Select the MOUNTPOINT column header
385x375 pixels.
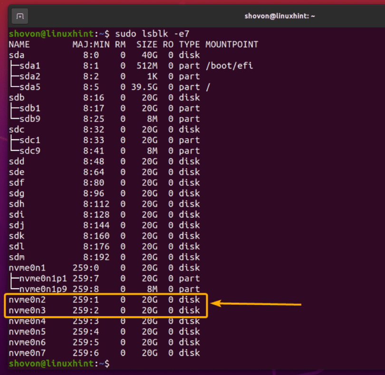pyautogui.click(x=231, y=44)
